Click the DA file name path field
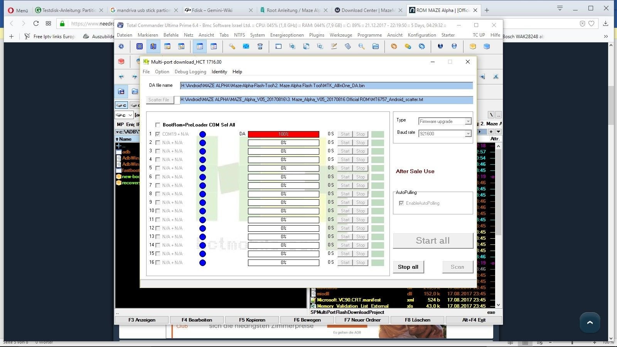Screen dimensions: 617x347 pyautogui.click(x=326, y=86)
